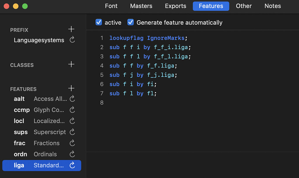Viewport: 299px width, 178px height.
Task: Regenerate the frac feature code
Action: click(72, 143)
